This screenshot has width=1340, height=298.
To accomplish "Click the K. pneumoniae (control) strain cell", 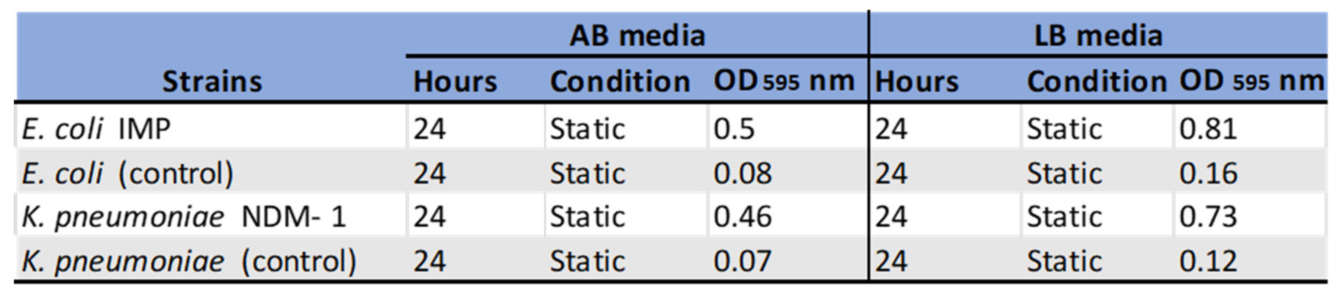I will tap(189, 260).
